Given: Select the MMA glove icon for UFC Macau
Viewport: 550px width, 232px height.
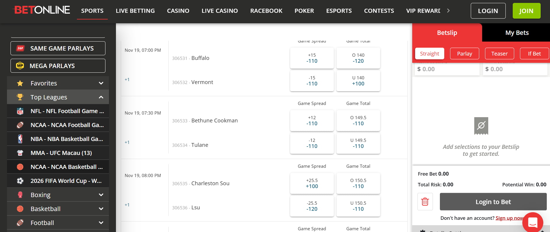Looking at the screenshot, I should click(20, 153).
